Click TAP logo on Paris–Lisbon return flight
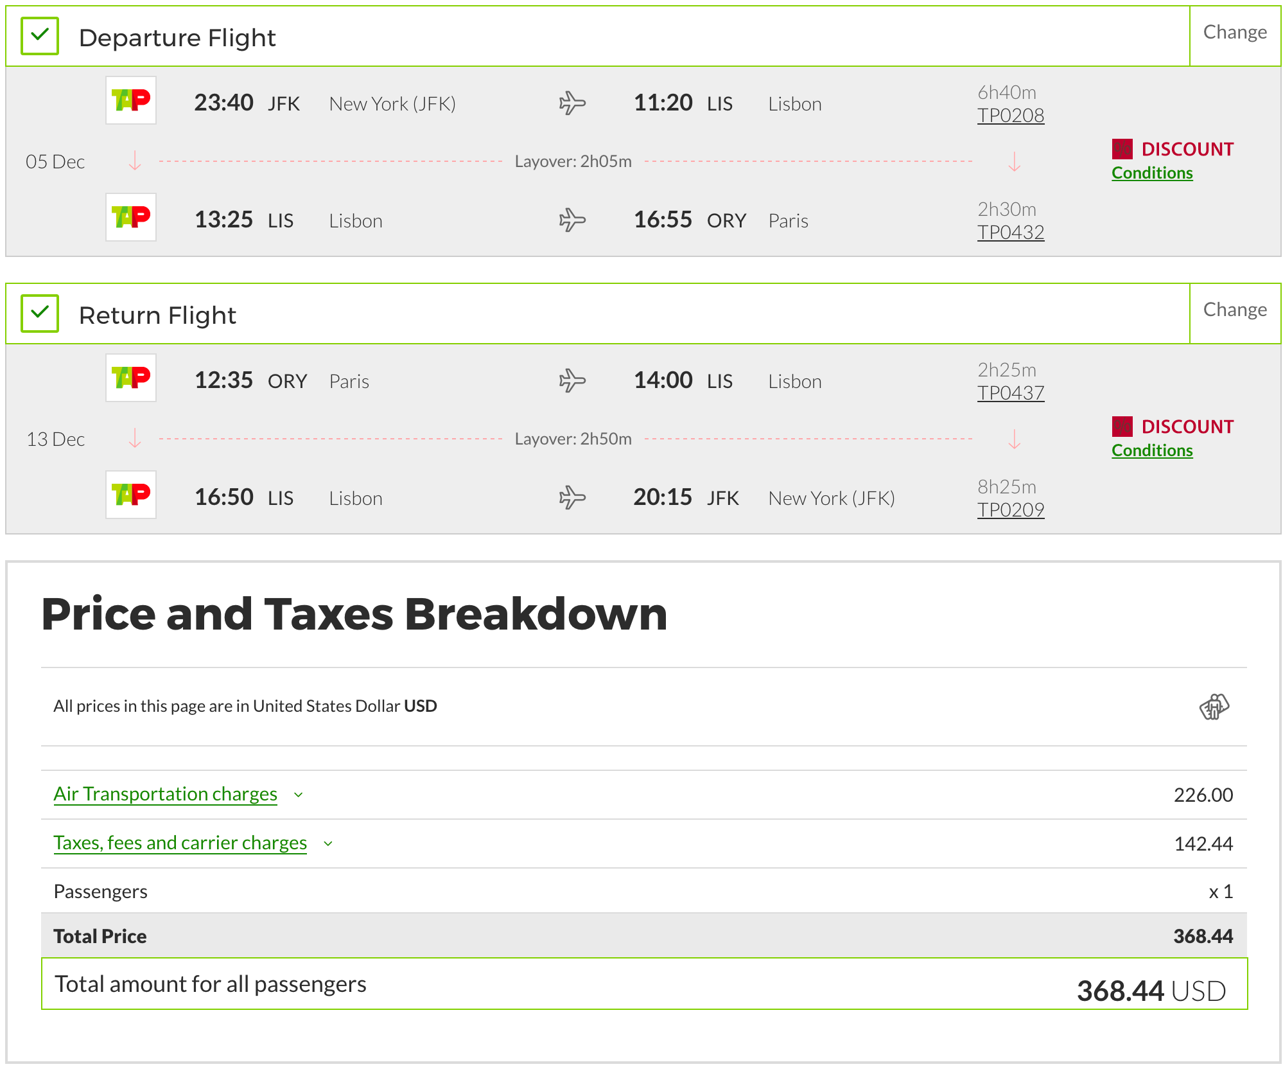Screen dimensions: 1283x1069 (x=131, y=378)
